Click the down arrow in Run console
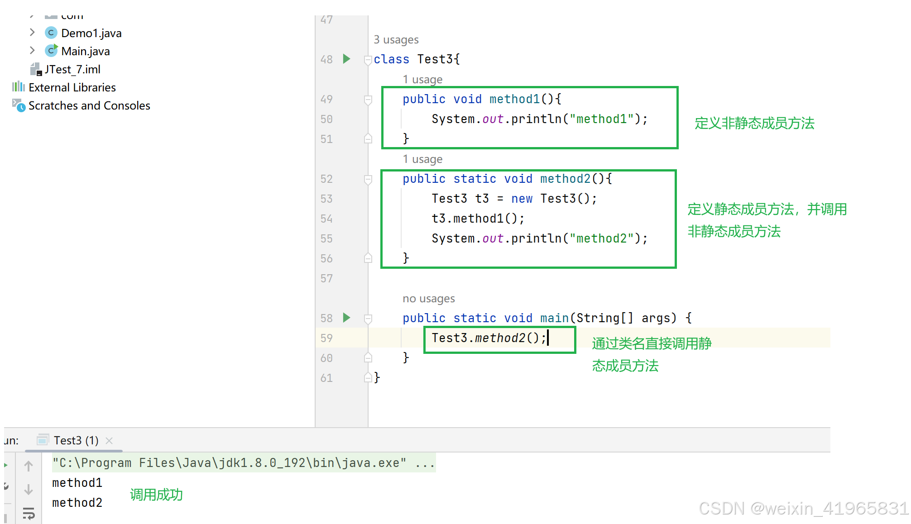Viewport: 911px width, 524px height. point(29,490)
